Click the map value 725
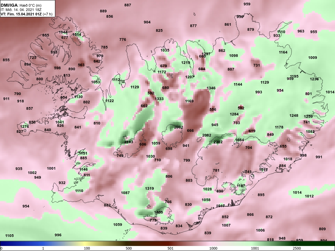 click(x=33, y=58)
